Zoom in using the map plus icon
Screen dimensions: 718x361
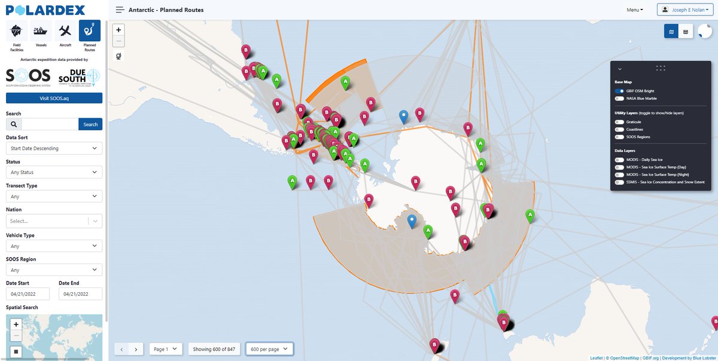click(118, 29)
